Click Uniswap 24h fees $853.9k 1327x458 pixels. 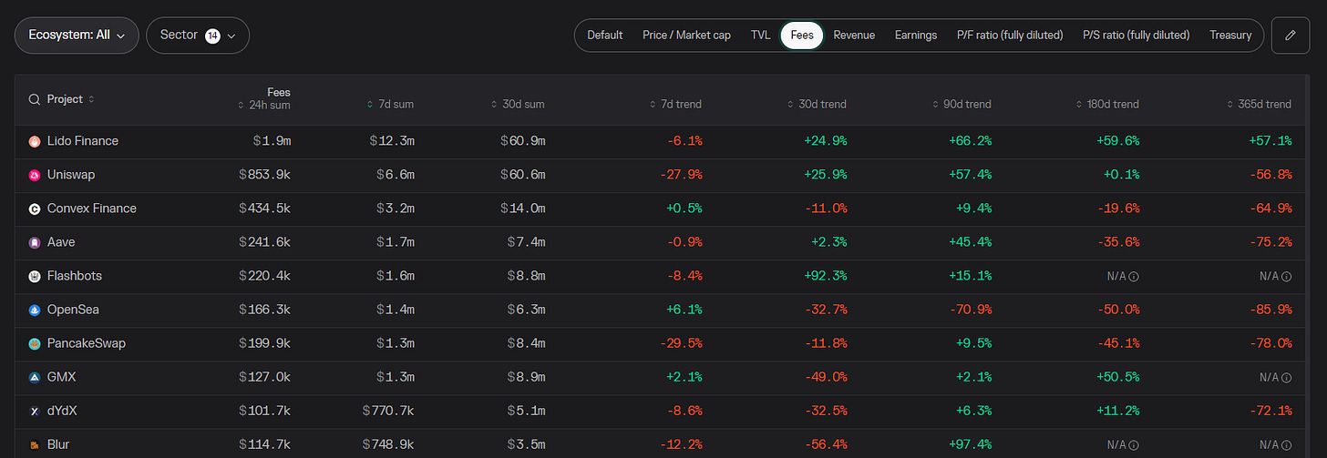tap(264, 175)
